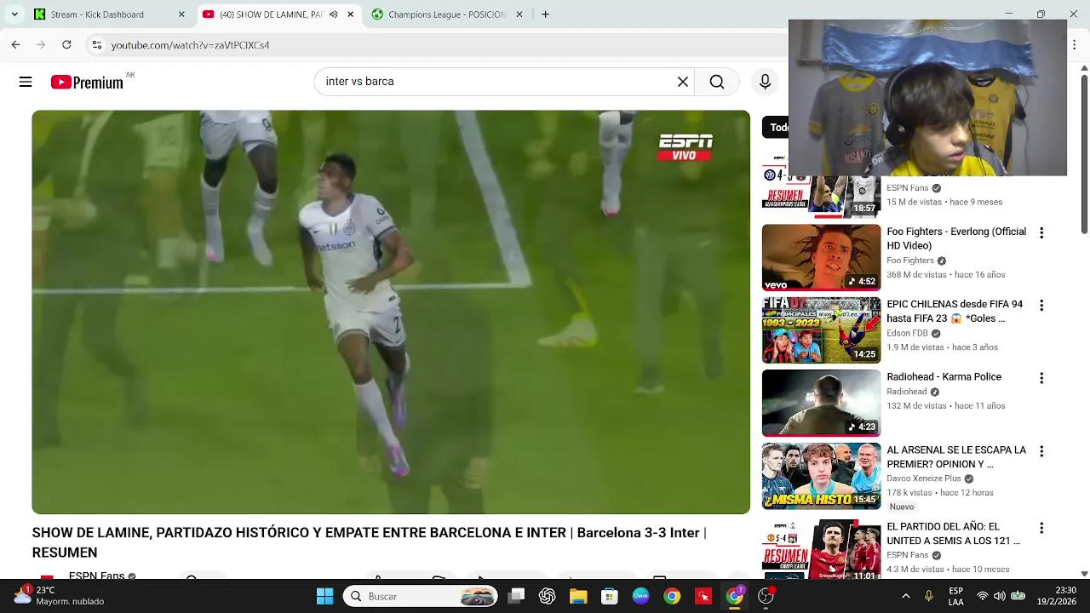Image resolution: width=1090 pixels, height=613 pixels.
Task: Go back using browser back arrow
Action: tap(15, 44)
